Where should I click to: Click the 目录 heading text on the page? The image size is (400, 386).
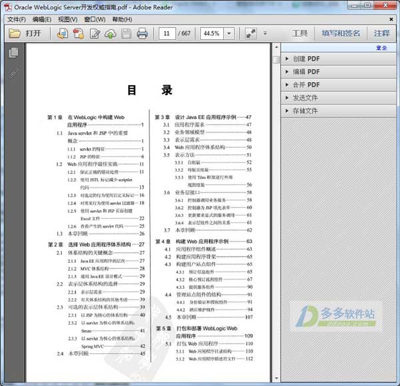click(150, 90)
